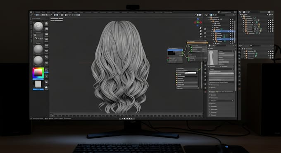281x153 pixels.
Task: Select the swirl-marked sphere brush thumbnail
Action: coord(38,27)
